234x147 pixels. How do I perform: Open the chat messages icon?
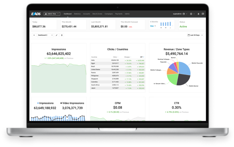(203, 14)
